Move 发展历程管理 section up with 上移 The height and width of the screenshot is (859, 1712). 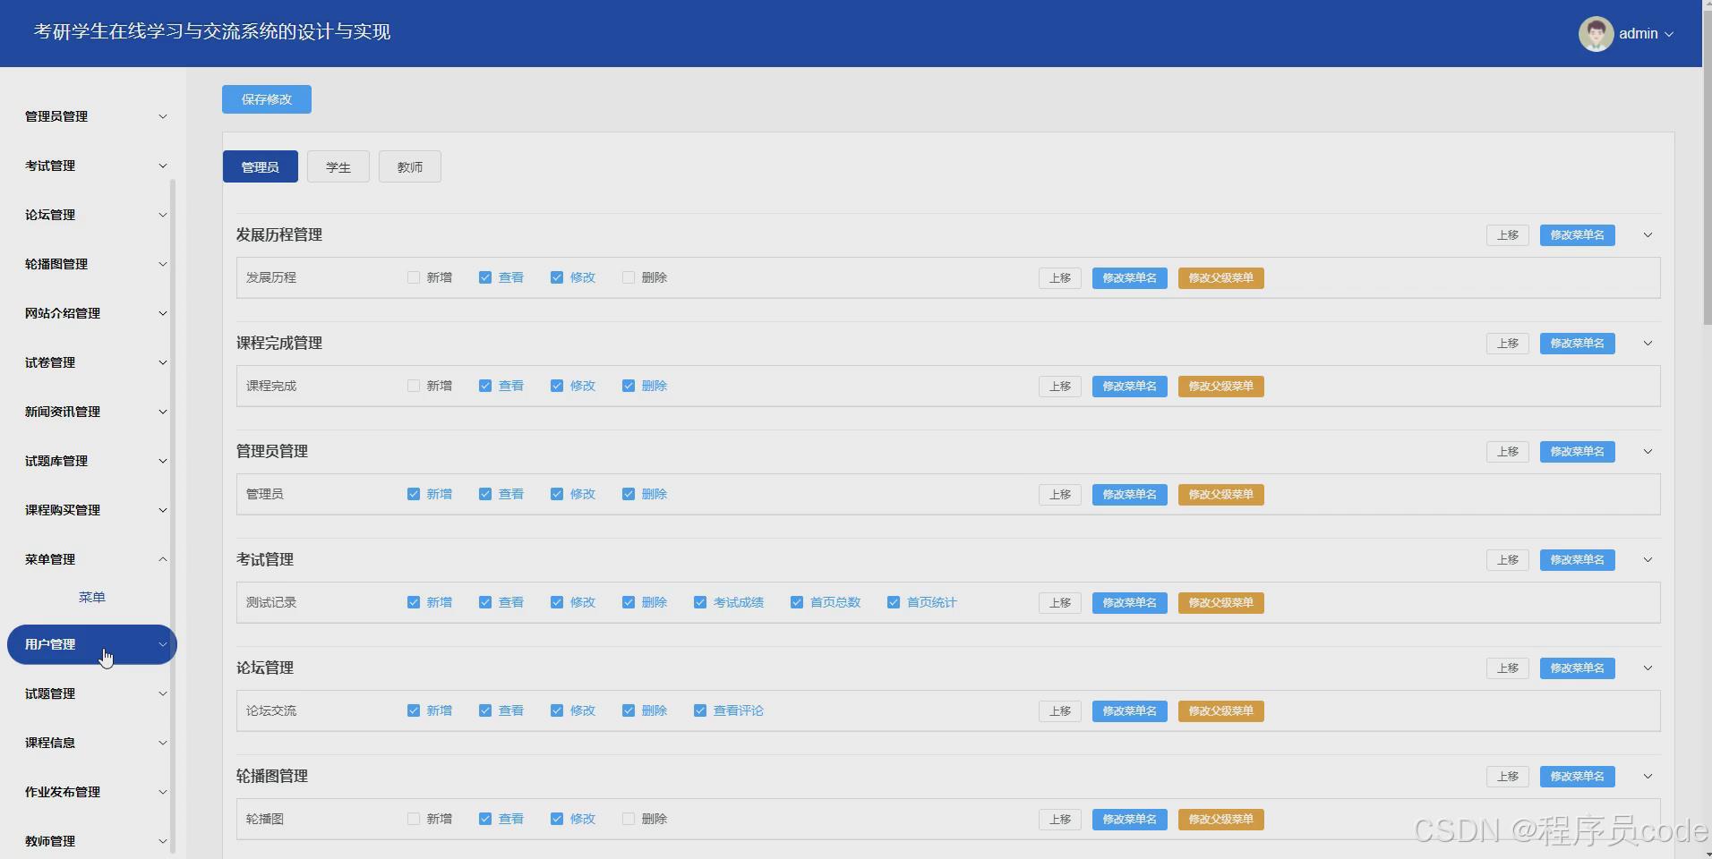click(1508, 235)
